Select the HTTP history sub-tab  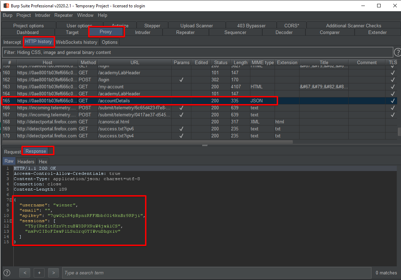[38, 42]
